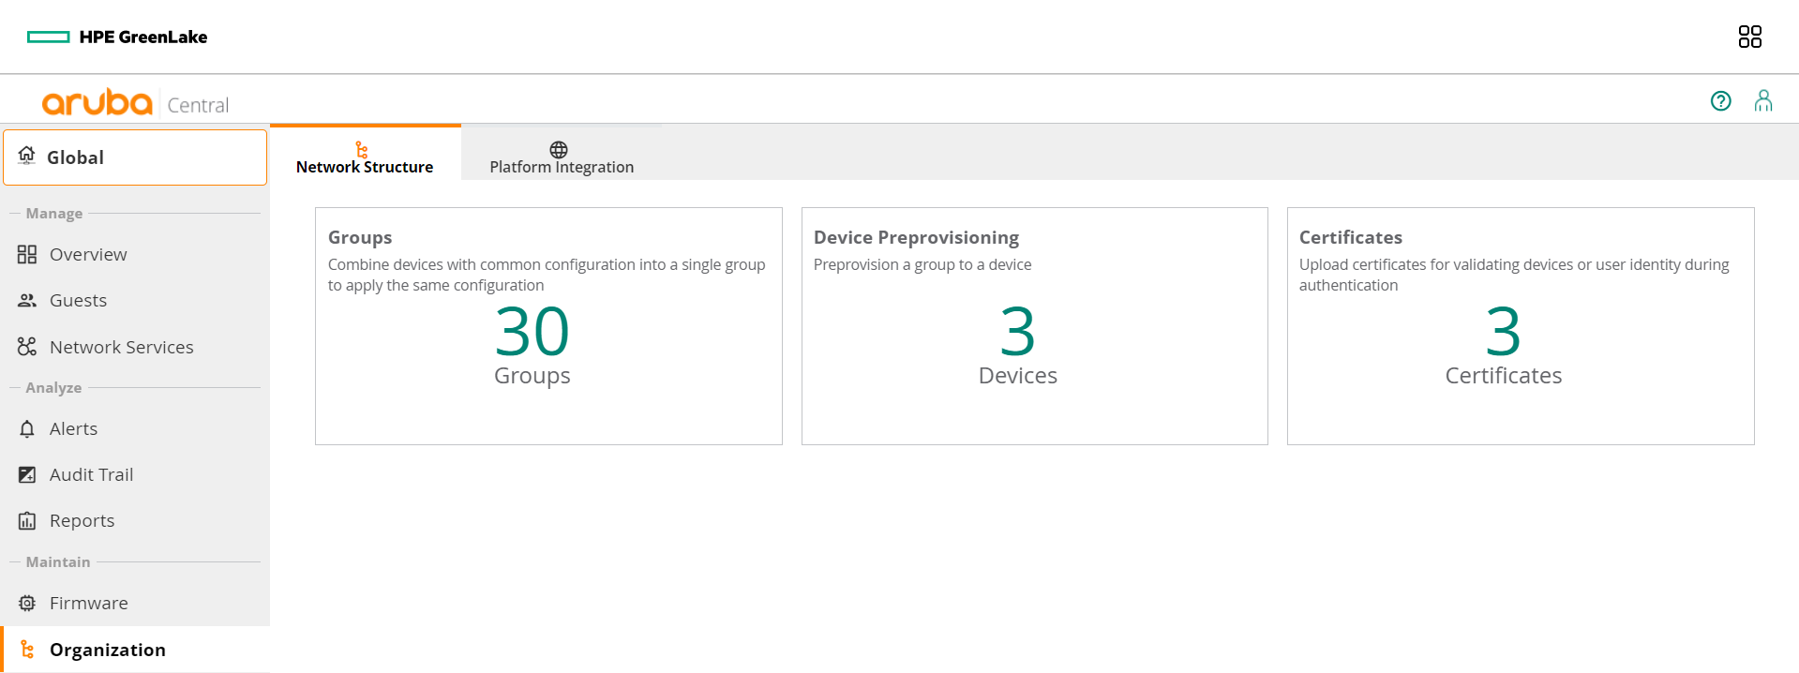Click the HPE GreenLake logo

click(117, 37)
